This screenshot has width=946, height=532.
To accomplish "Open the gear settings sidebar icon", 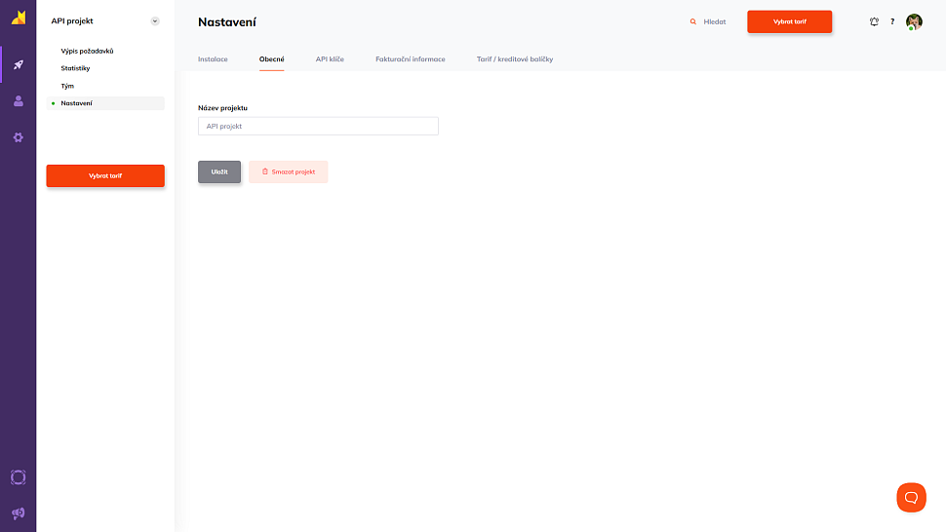I will (x=19, y=137).
